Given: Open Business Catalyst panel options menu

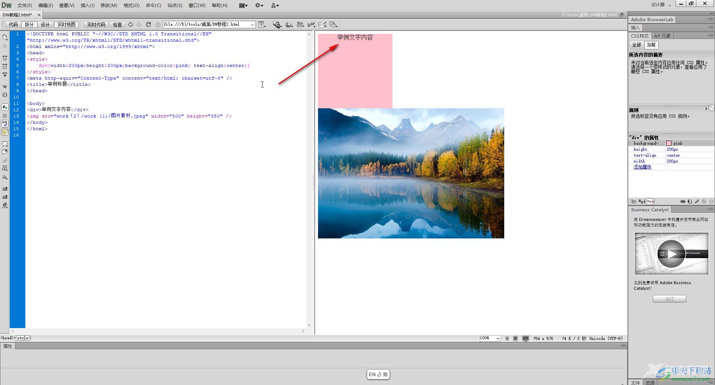Looking at the screenshot, I should (x=711, y=209).
